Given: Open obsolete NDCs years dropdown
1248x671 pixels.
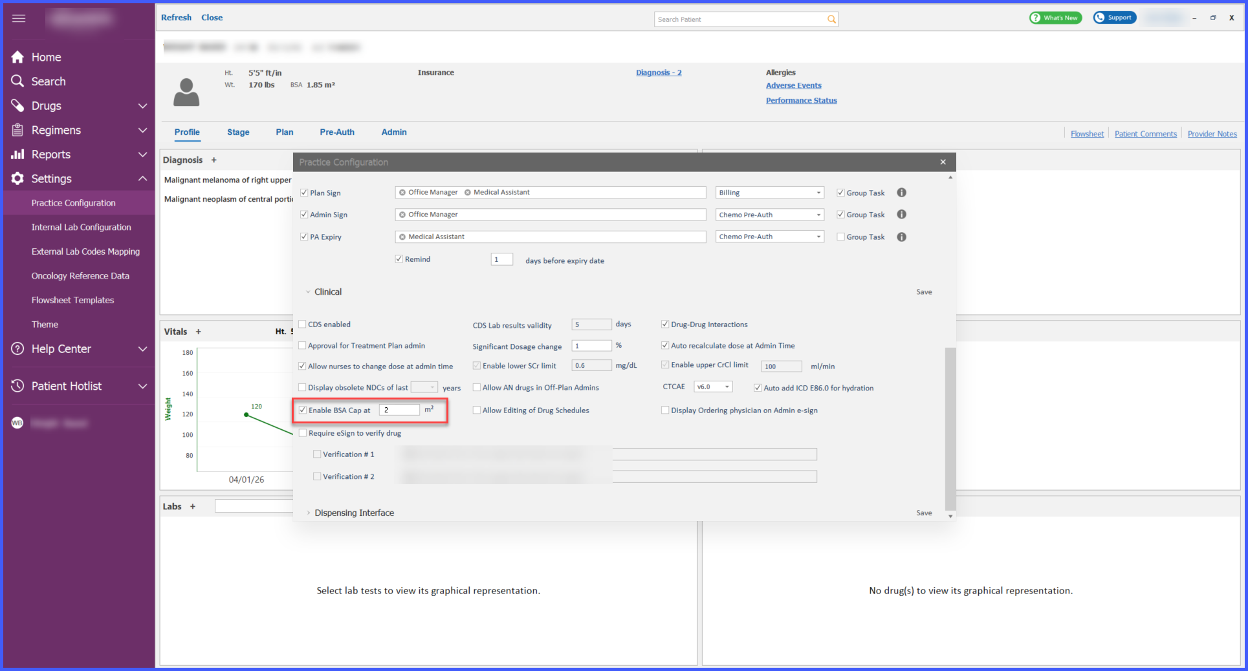Looking at the screenshot, I should (424, 387).
